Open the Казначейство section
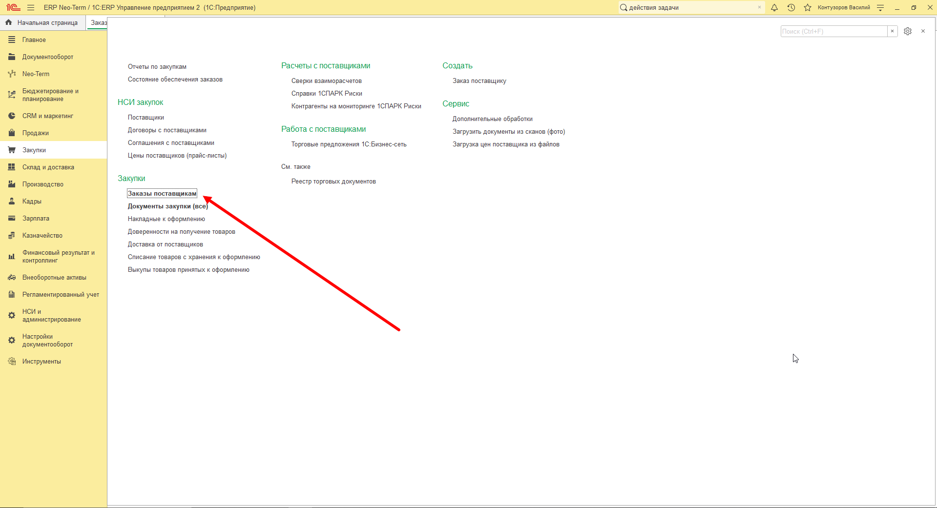The width and height of the screenshot is (937, 508). (x=53, y=236)
